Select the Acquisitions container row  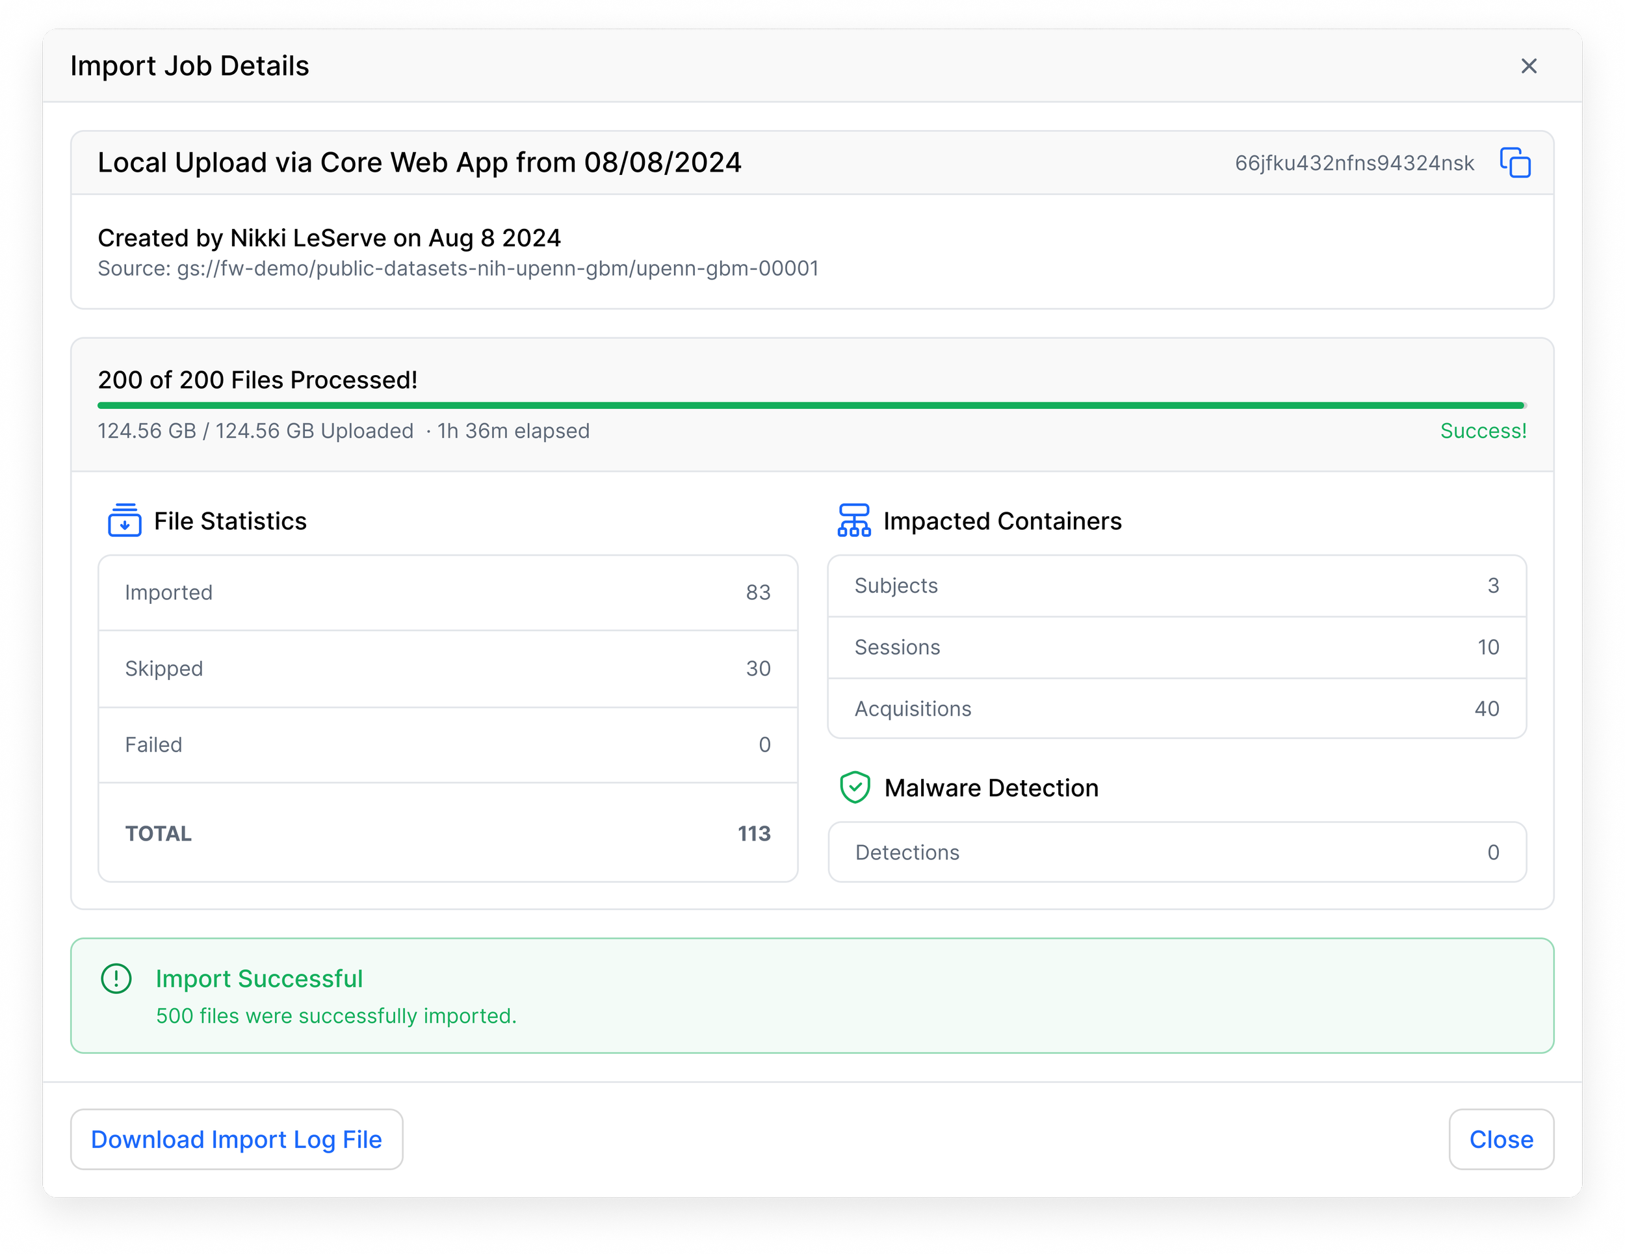click(1176, 709)
